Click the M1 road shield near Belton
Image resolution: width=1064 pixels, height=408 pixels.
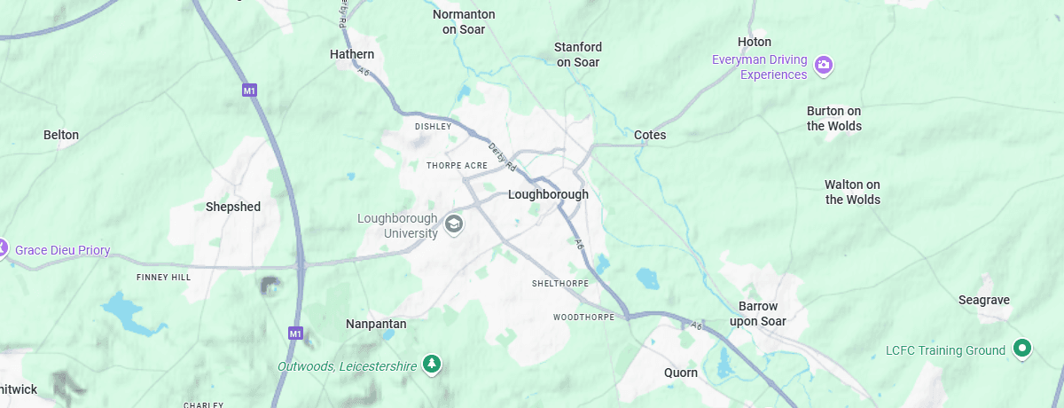pos(249,90)
